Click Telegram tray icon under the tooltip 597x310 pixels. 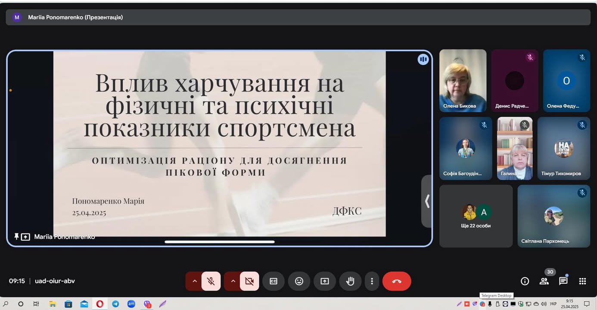[482, 304]
